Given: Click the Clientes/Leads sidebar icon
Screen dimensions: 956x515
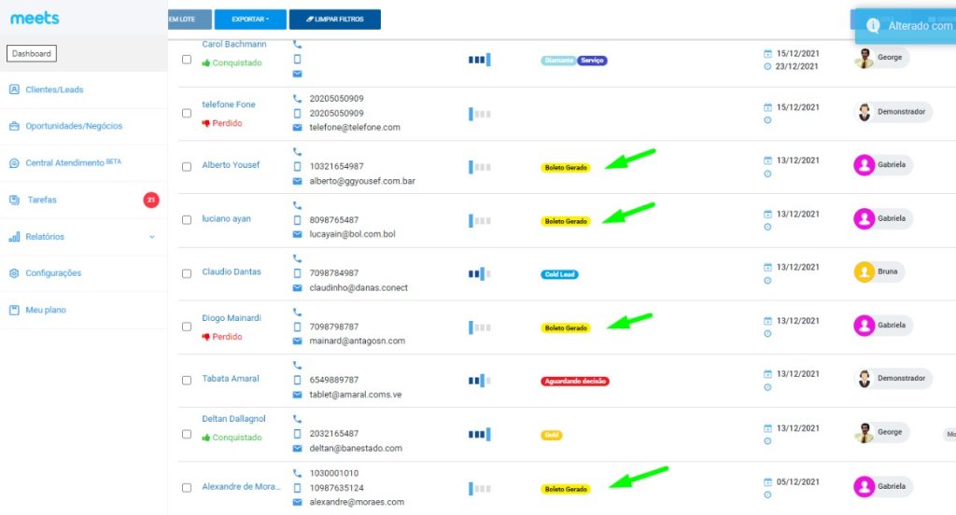Looking at the screenshot, I should coord(14,90).
